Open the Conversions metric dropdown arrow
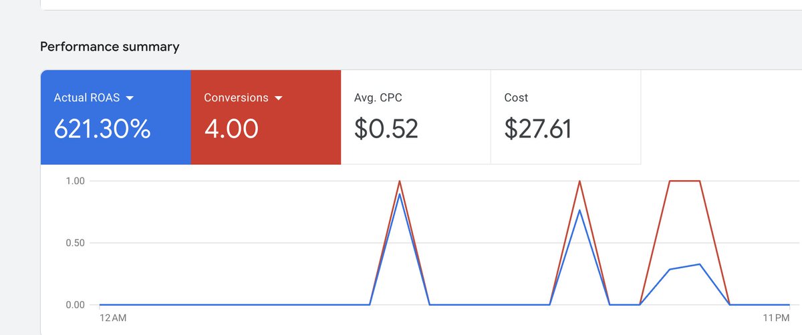Image resolution: width=802 pixels, height=335 pixels. coord(279,98)
